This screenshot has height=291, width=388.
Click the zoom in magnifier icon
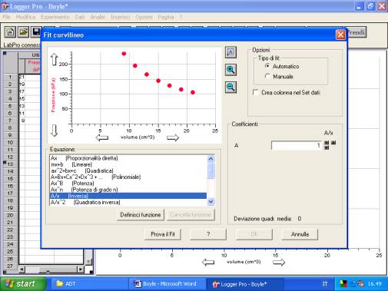230,70
